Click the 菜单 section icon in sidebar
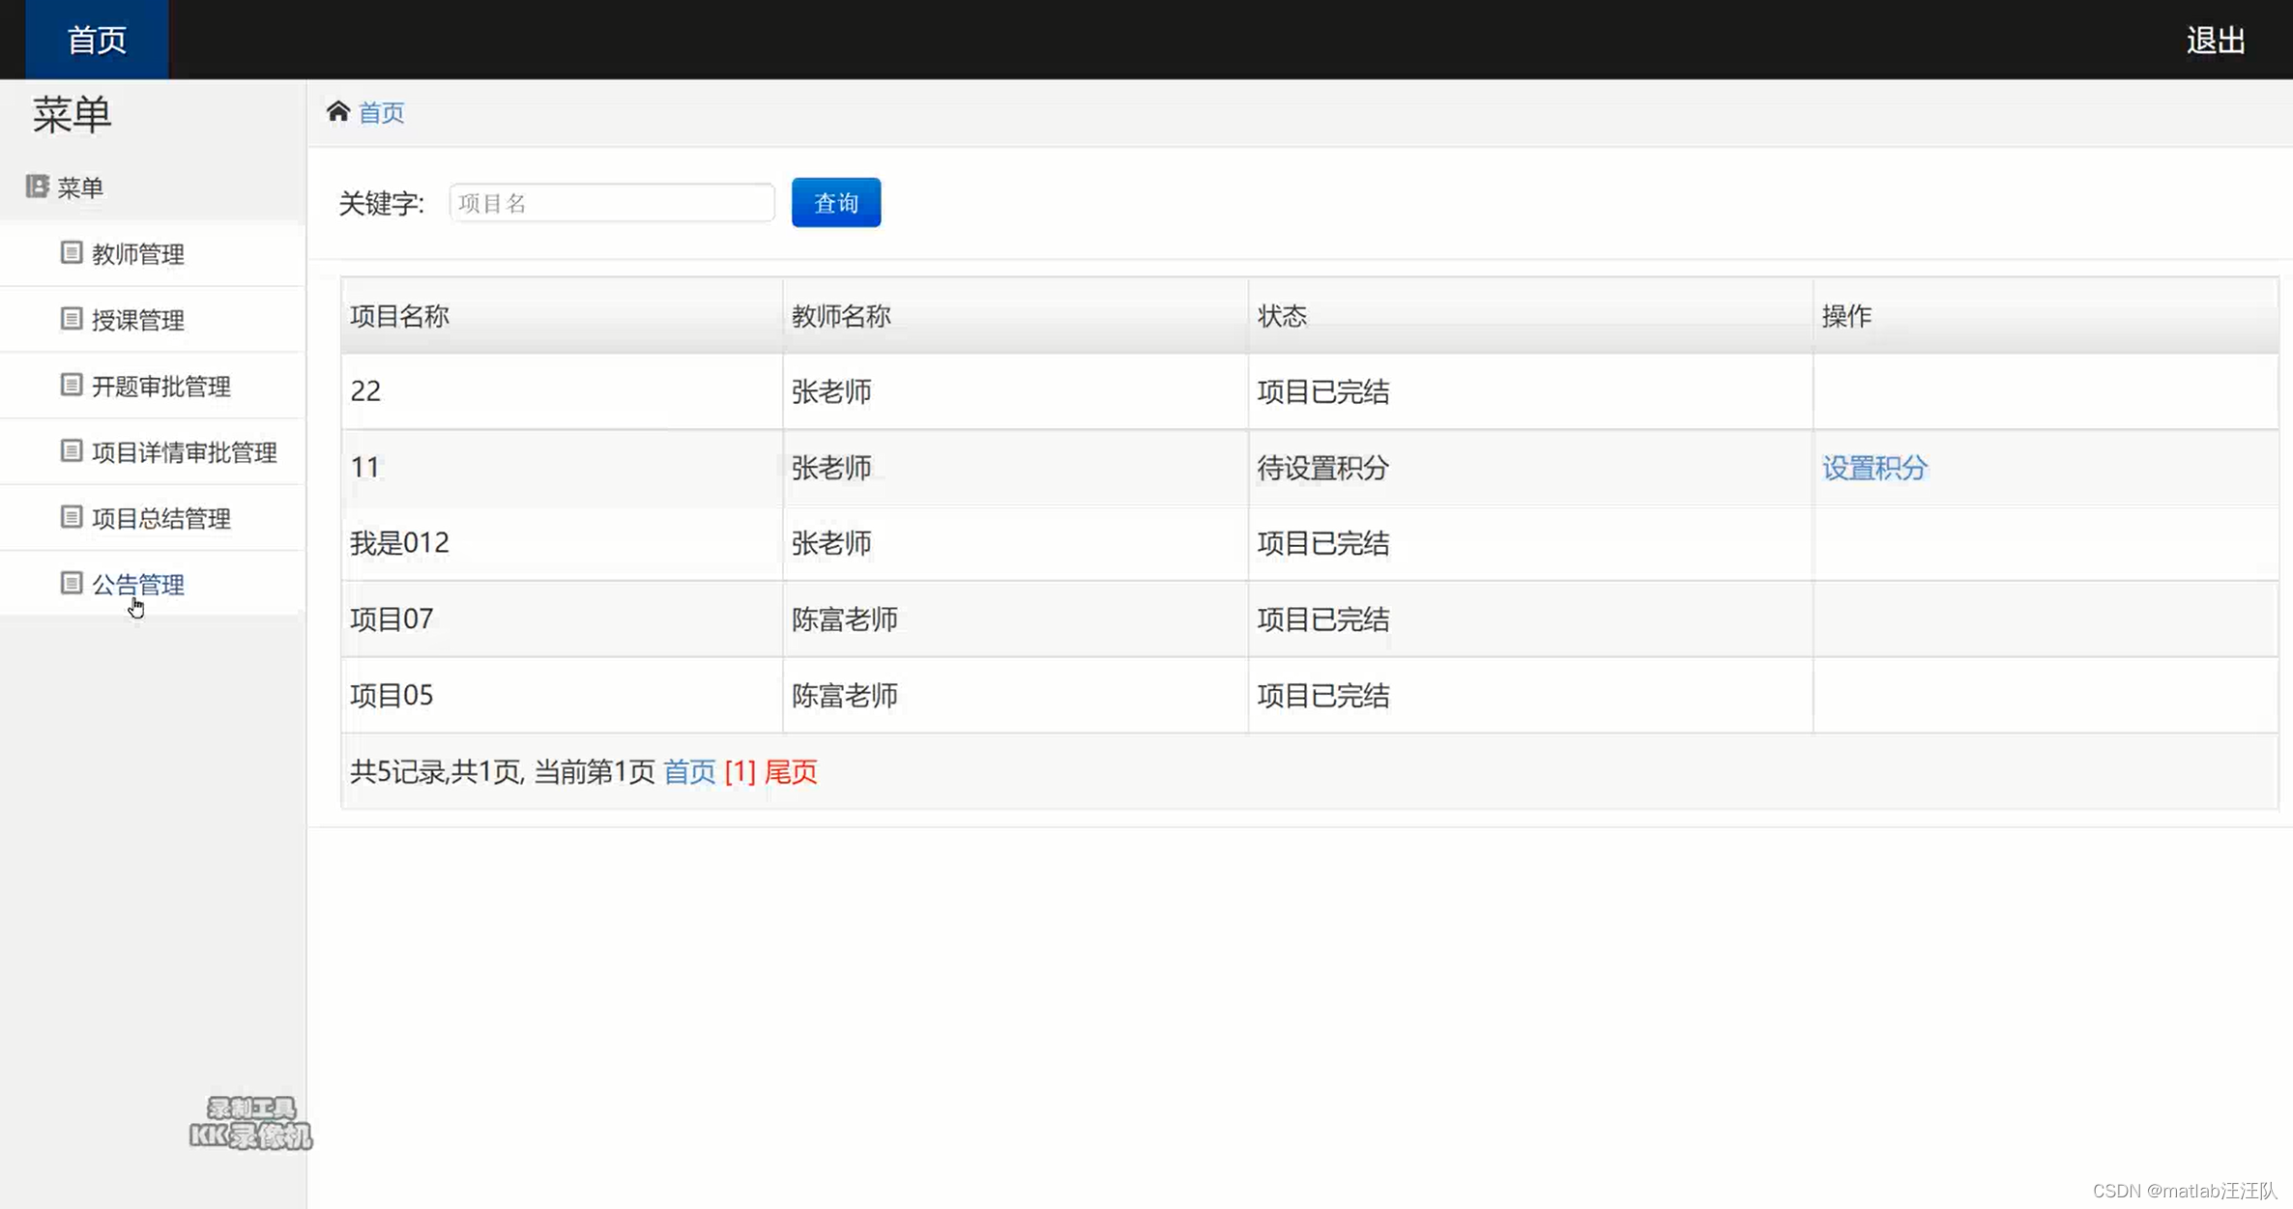Screen dimensions: 2293x1209 coord(37,186)
